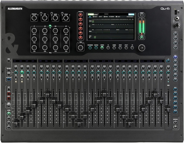Image resolution: width=184 pixels, height=145 pixels.
Task: Click the fader handle on channel 1
Action: 16,123
